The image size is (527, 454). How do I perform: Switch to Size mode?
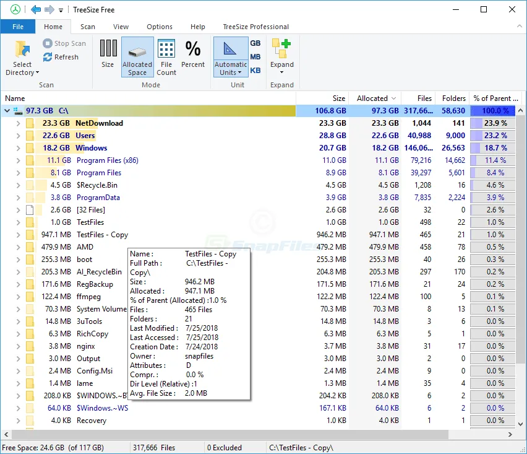point(108,54)
